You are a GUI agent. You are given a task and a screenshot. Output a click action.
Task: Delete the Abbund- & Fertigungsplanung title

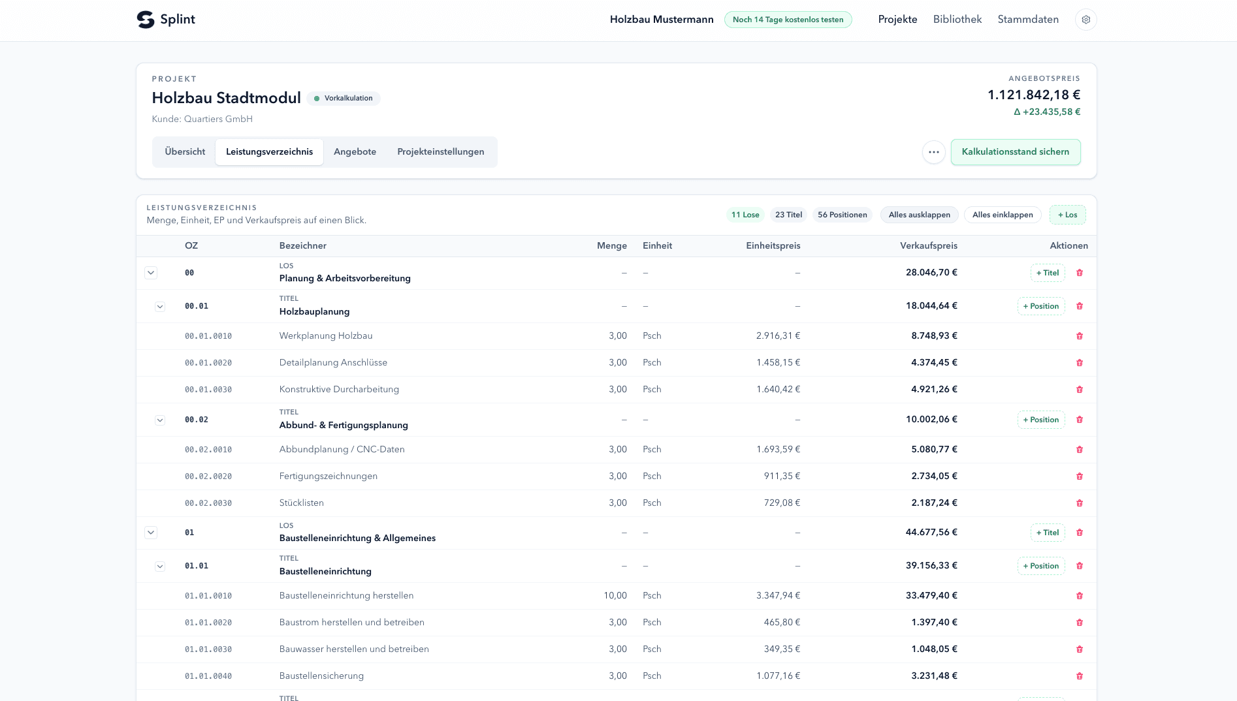[x=1080, y=420]
